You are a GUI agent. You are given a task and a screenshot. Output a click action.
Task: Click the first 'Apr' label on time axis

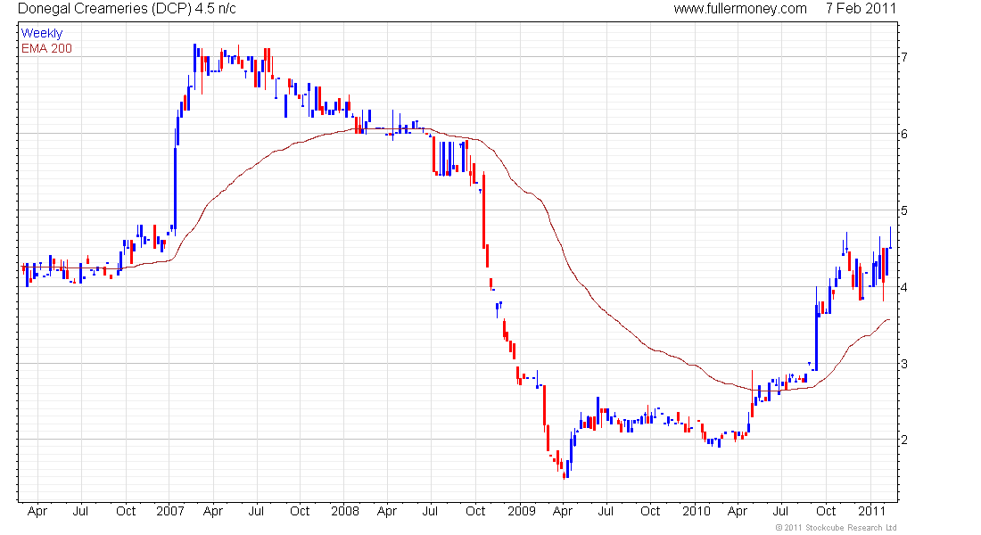coord(37,512)
